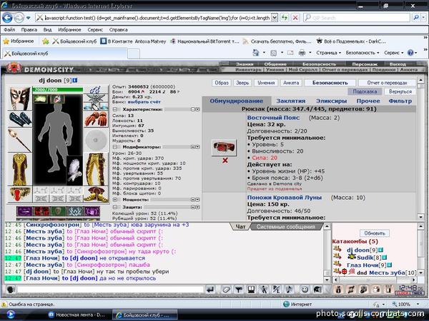The width and height of the screenshot is (429, 321).
Task: Click the mask helmet equipment slot
Action: point(20,98)
